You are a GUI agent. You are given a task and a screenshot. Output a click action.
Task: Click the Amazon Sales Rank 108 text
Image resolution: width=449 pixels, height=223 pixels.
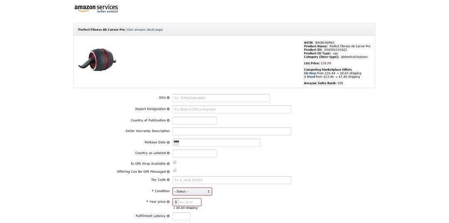(x=323, y=83)
